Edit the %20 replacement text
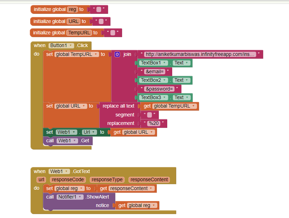Screen dimensions: 289x218 pyautogui.click(x=154, y=124)
